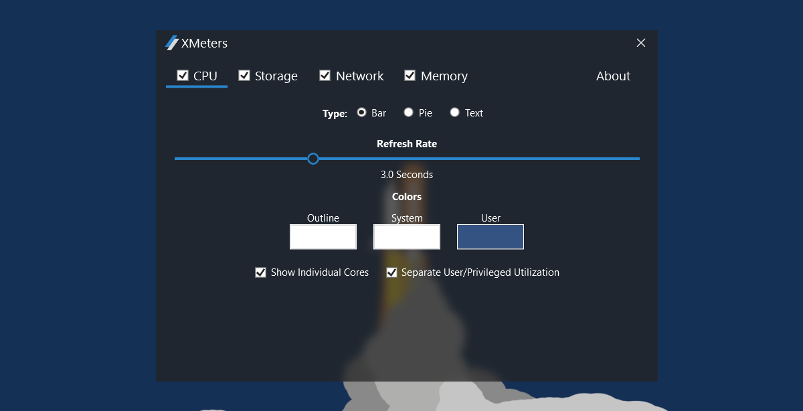803x411 pixels.
Task: Click the XMeters logo icon
Action: tap(171, 43)
